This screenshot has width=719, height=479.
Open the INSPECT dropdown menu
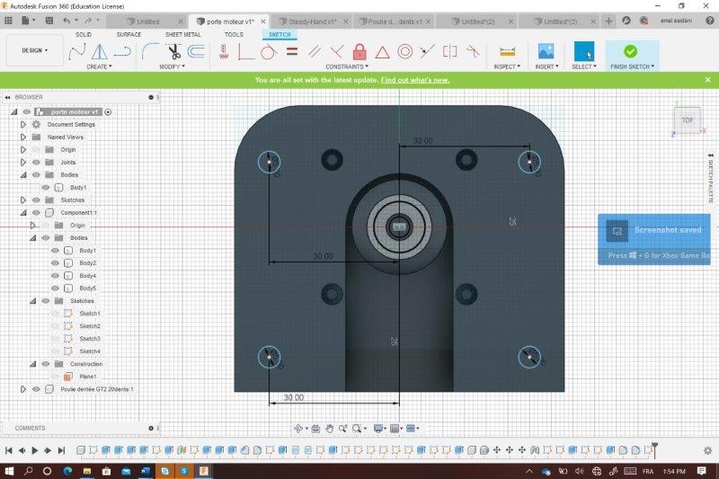pyautogui.click(x=507, y=67)
